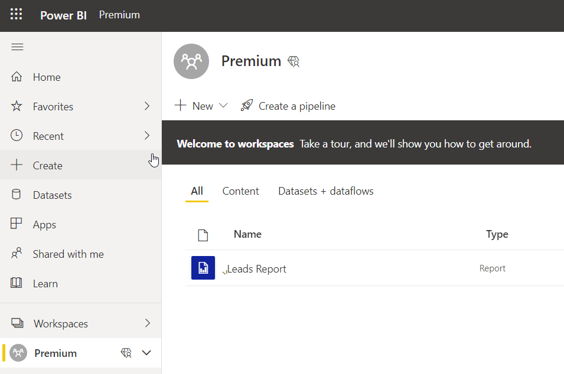
Task: Click the New button label
Action: point(203,106)
